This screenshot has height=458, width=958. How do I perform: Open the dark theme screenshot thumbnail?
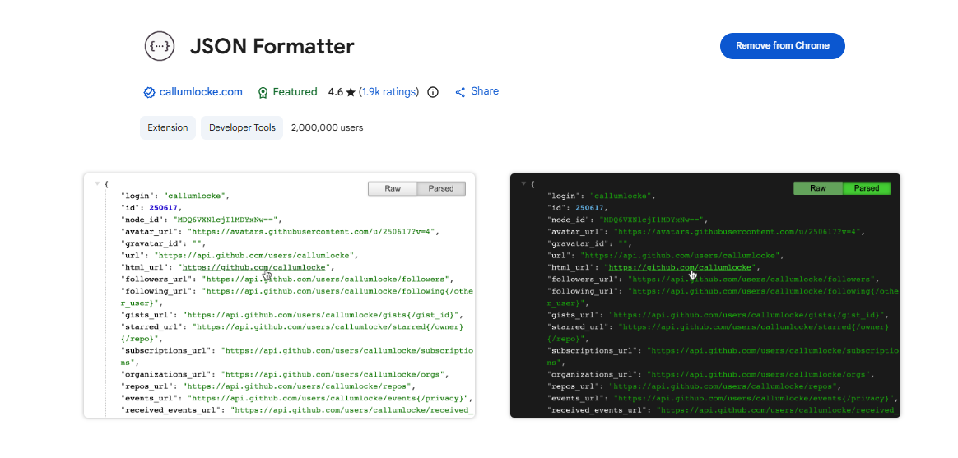click(705, 295)
